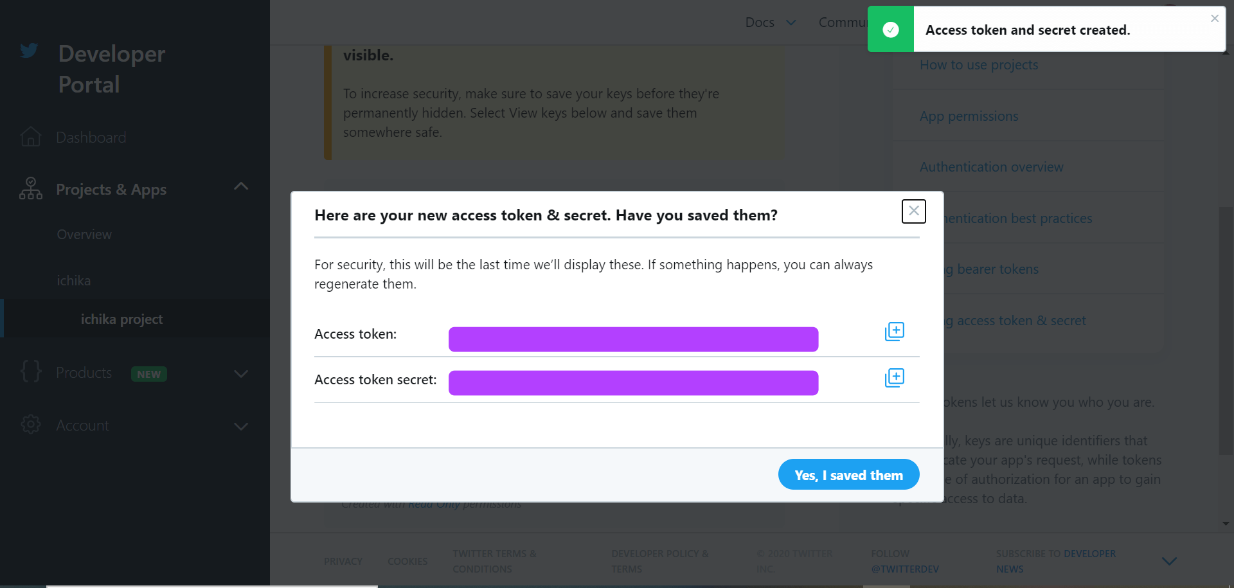This screenshot has width=1234, height=588.
Task: Copy the access token secret
Action: point(894,378)
